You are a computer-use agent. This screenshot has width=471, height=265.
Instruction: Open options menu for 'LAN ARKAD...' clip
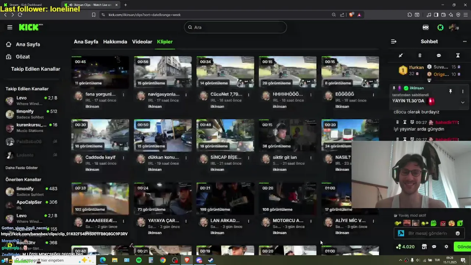point(248,221)
